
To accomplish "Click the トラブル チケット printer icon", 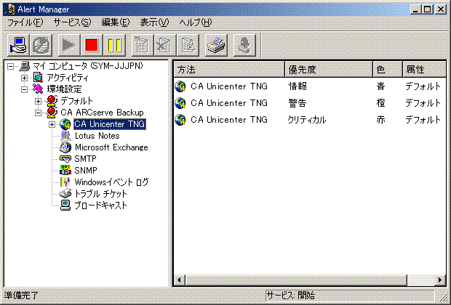I will click(65, 193).
